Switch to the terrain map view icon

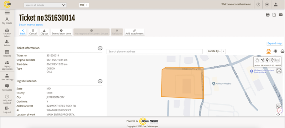[x=282, y=51]
